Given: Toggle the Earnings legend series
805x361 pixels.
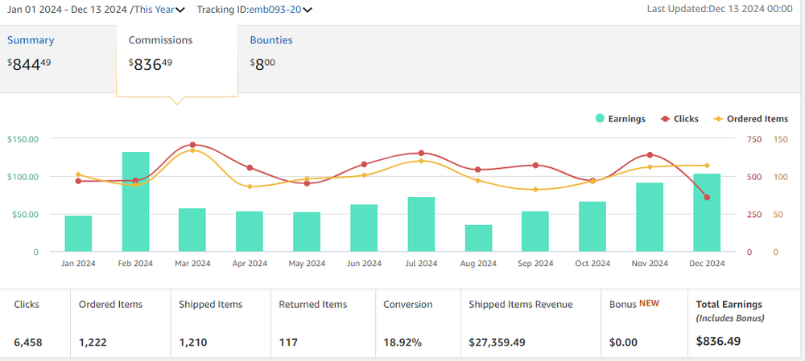Looking at the screenshot, I should [620, 119].
